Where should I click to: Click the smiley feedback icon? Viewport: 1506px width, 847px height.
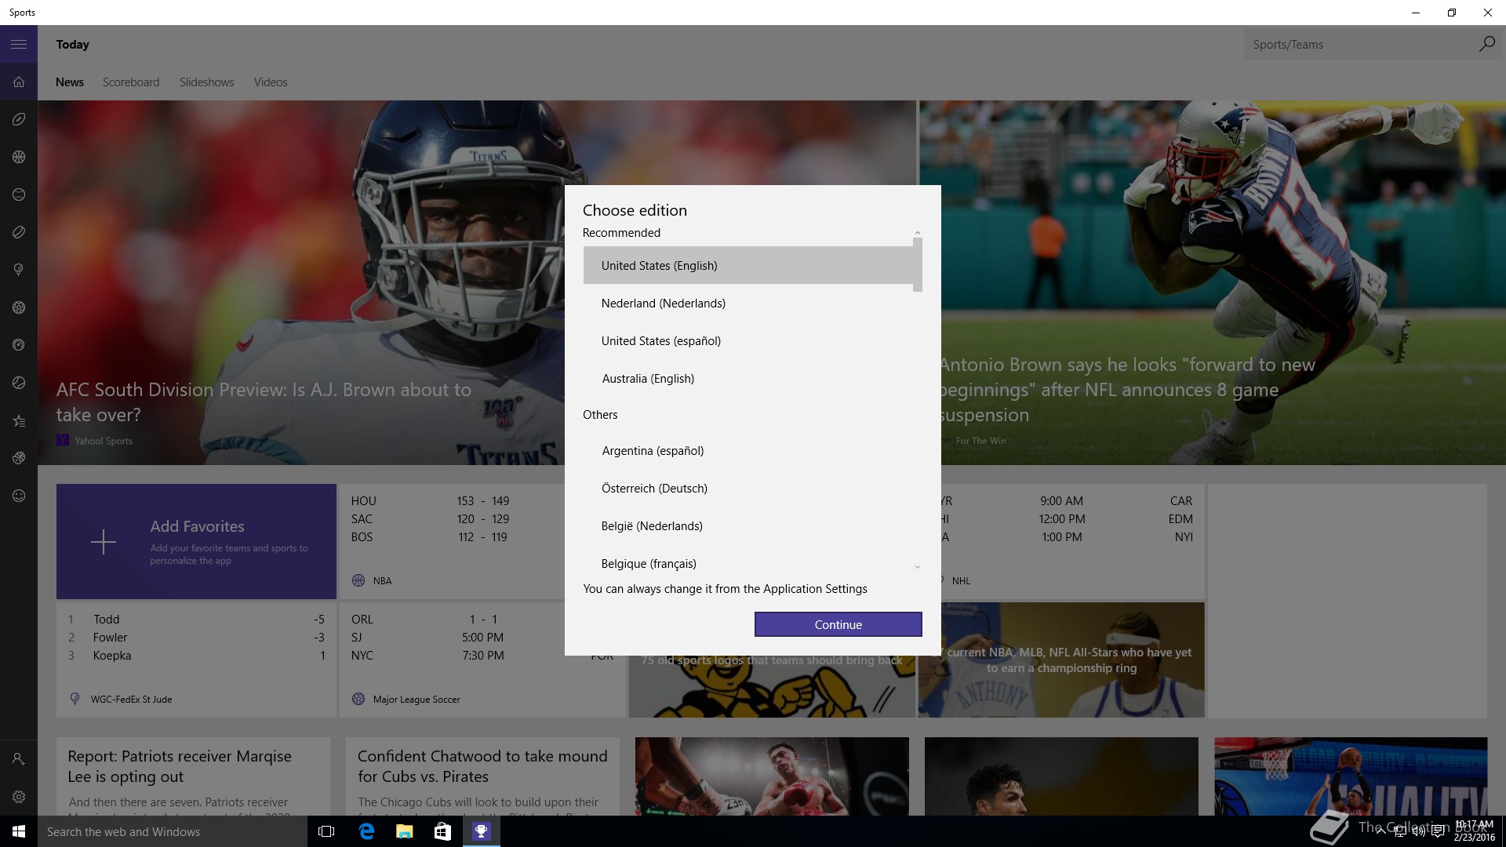click(x=19, y=496)
